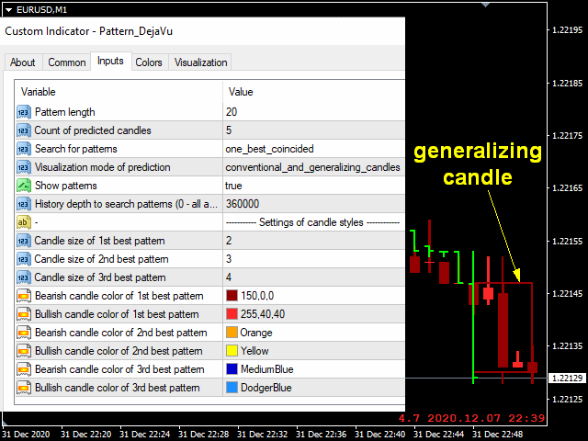Click the color icon beside Bearish candle color of 1st best pattern
Viewport: 588px width, 441px height.
click(24, 296)
